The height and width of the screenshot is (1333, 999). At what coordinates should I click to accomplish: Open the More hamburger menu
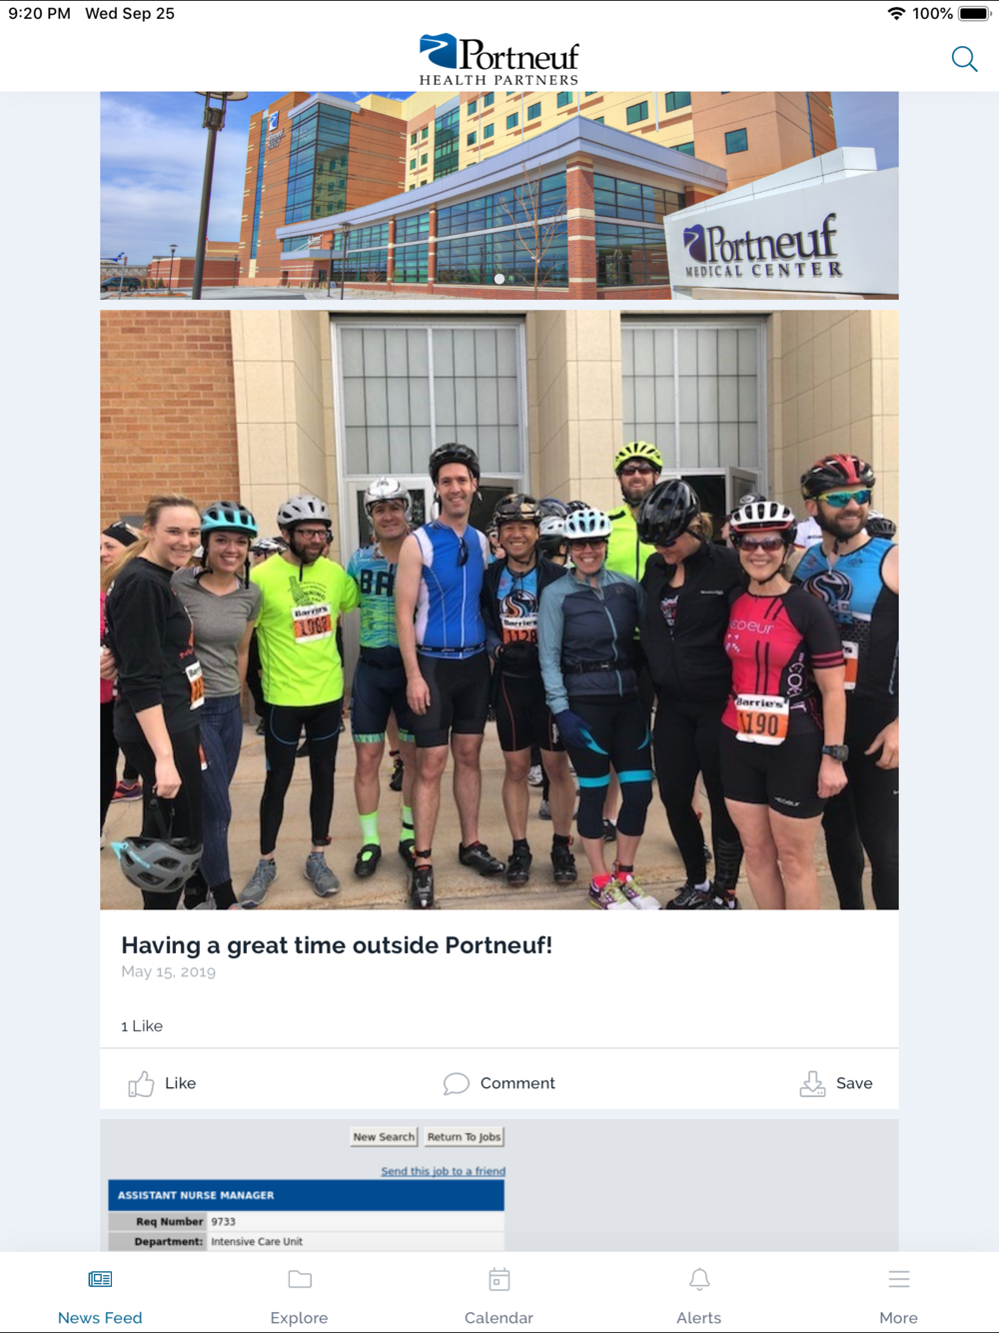(x=899, y=1279)
